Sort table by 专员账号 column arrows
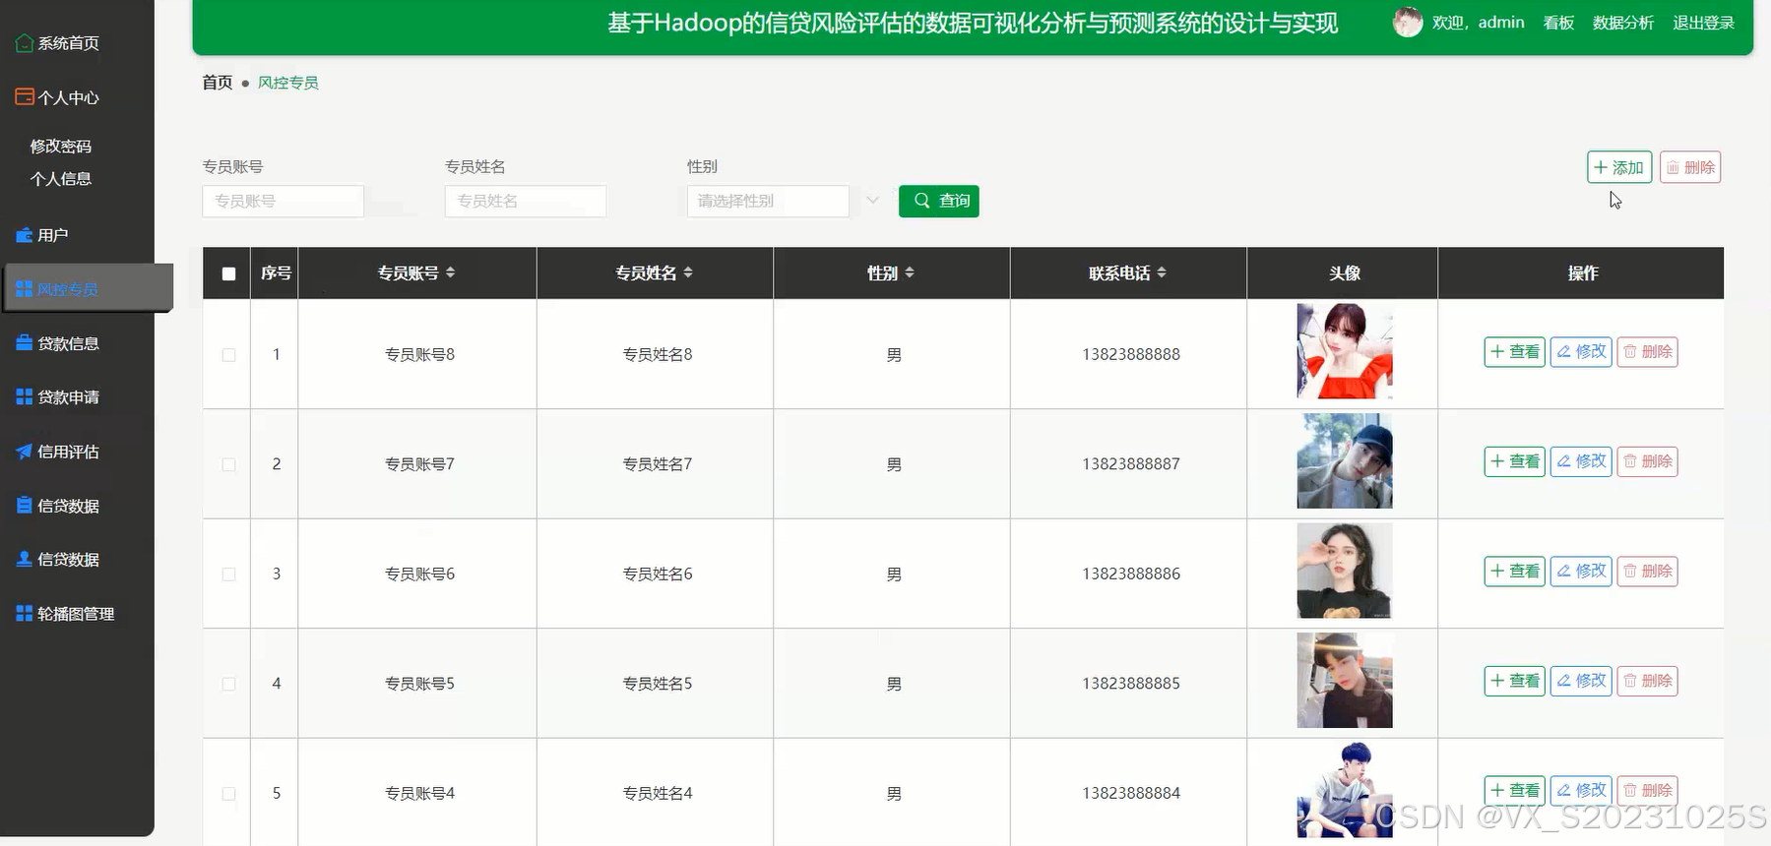1771x846 pixels. point(450,272)
